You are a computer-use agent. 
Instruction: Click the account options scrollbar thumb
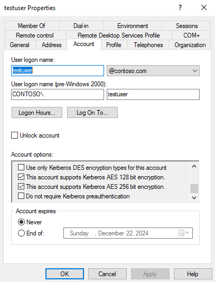[x=194, y=188]
